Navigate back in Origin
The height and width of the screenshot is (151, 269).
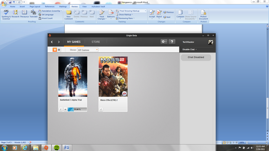click(52, 42)
